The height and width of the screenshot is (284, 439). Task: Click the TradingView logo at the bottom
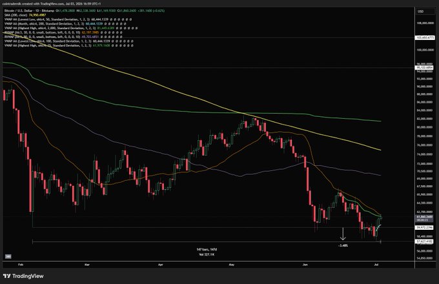pos(23,276)
